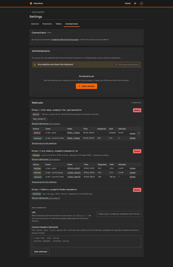This screenshot has width=173, height=267.
Task: Click the 'No domains yet' text
Action: pos(86,76)
